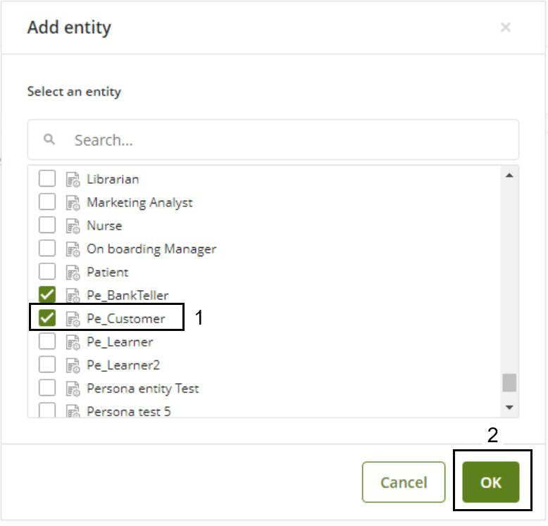The height and width of the screenshot is (526, 548).
Task: Tick the Librarian checkbox
Action: (x=46, y=178)
